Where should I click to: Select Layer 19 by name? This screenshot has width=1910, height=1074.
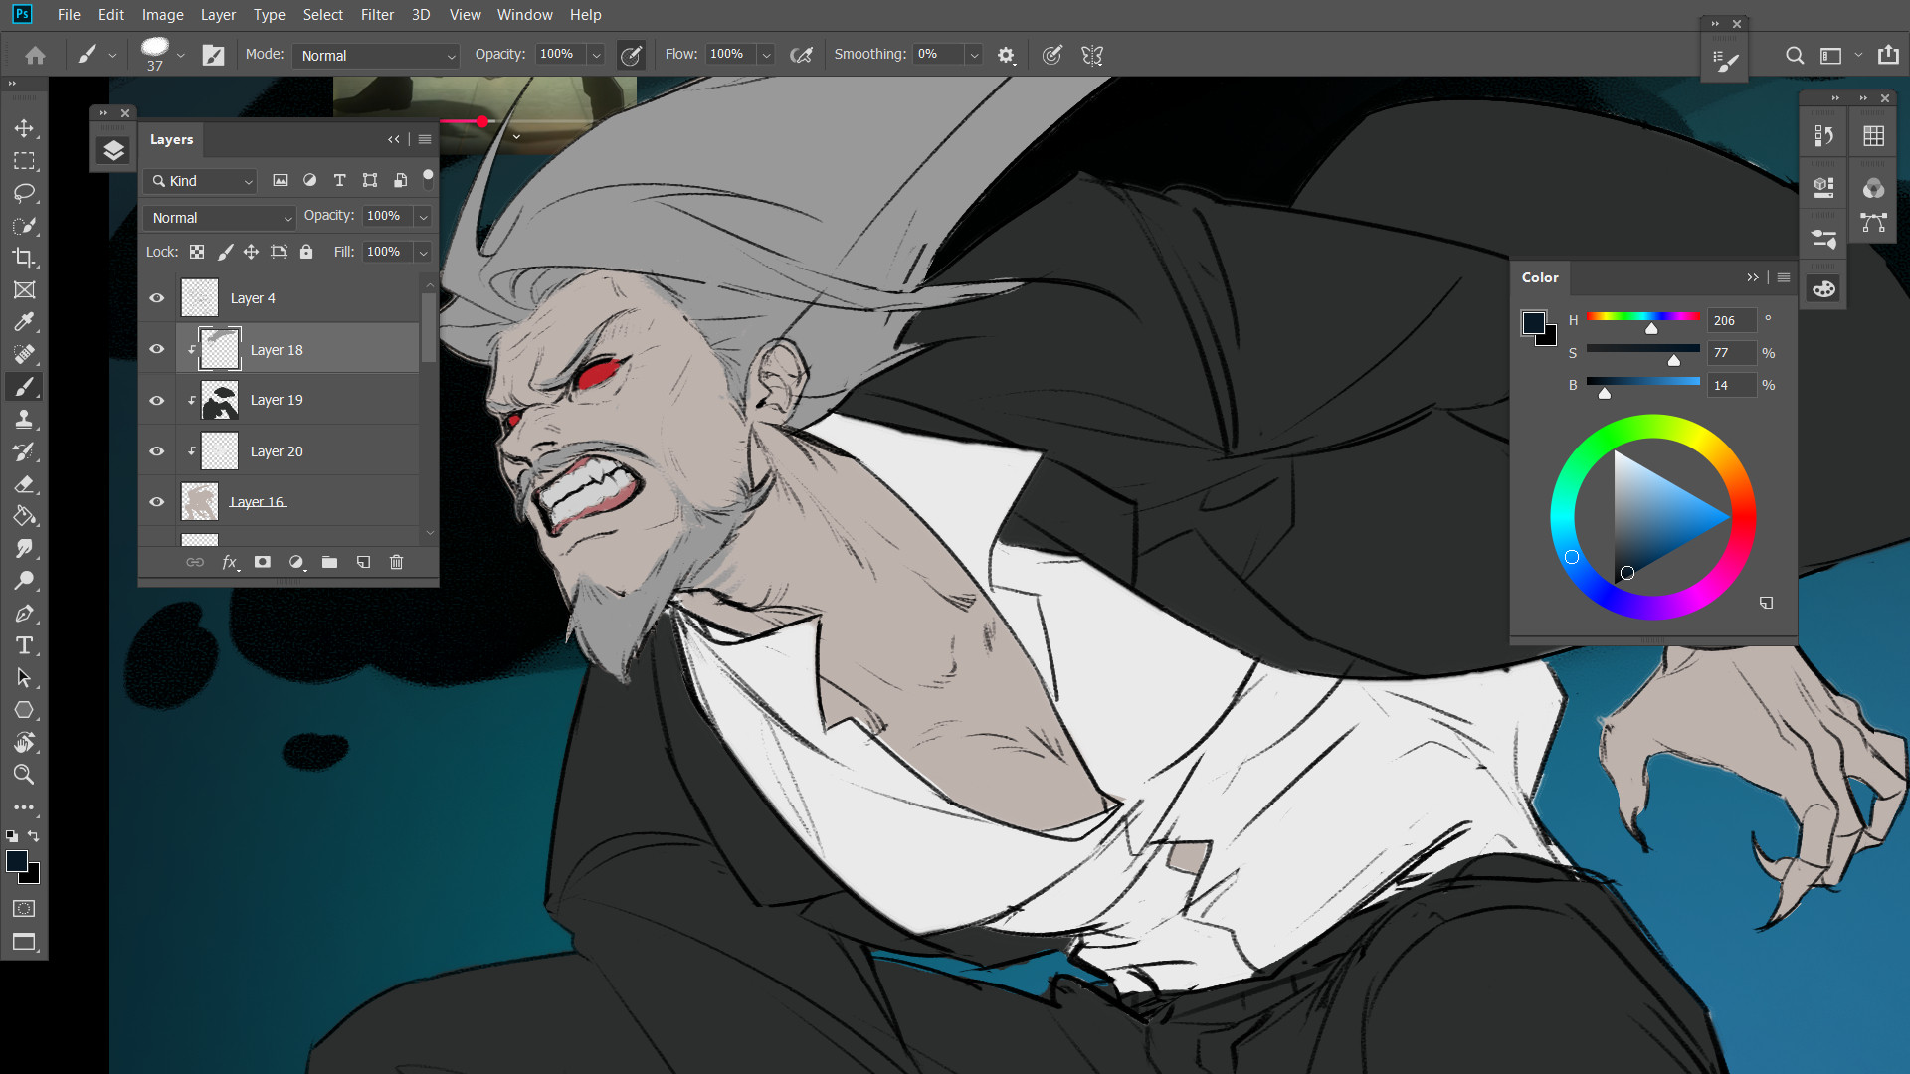click(x=277, y=400)
